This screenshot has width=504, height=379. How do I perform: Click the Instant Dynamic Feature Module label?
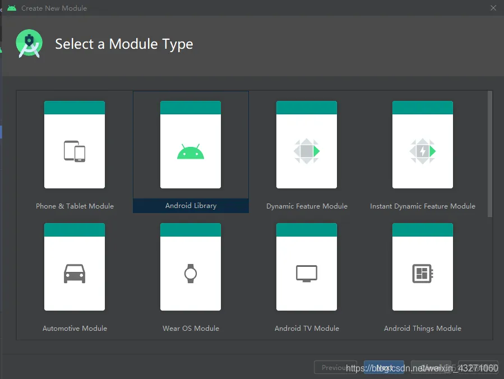(423, 206)
